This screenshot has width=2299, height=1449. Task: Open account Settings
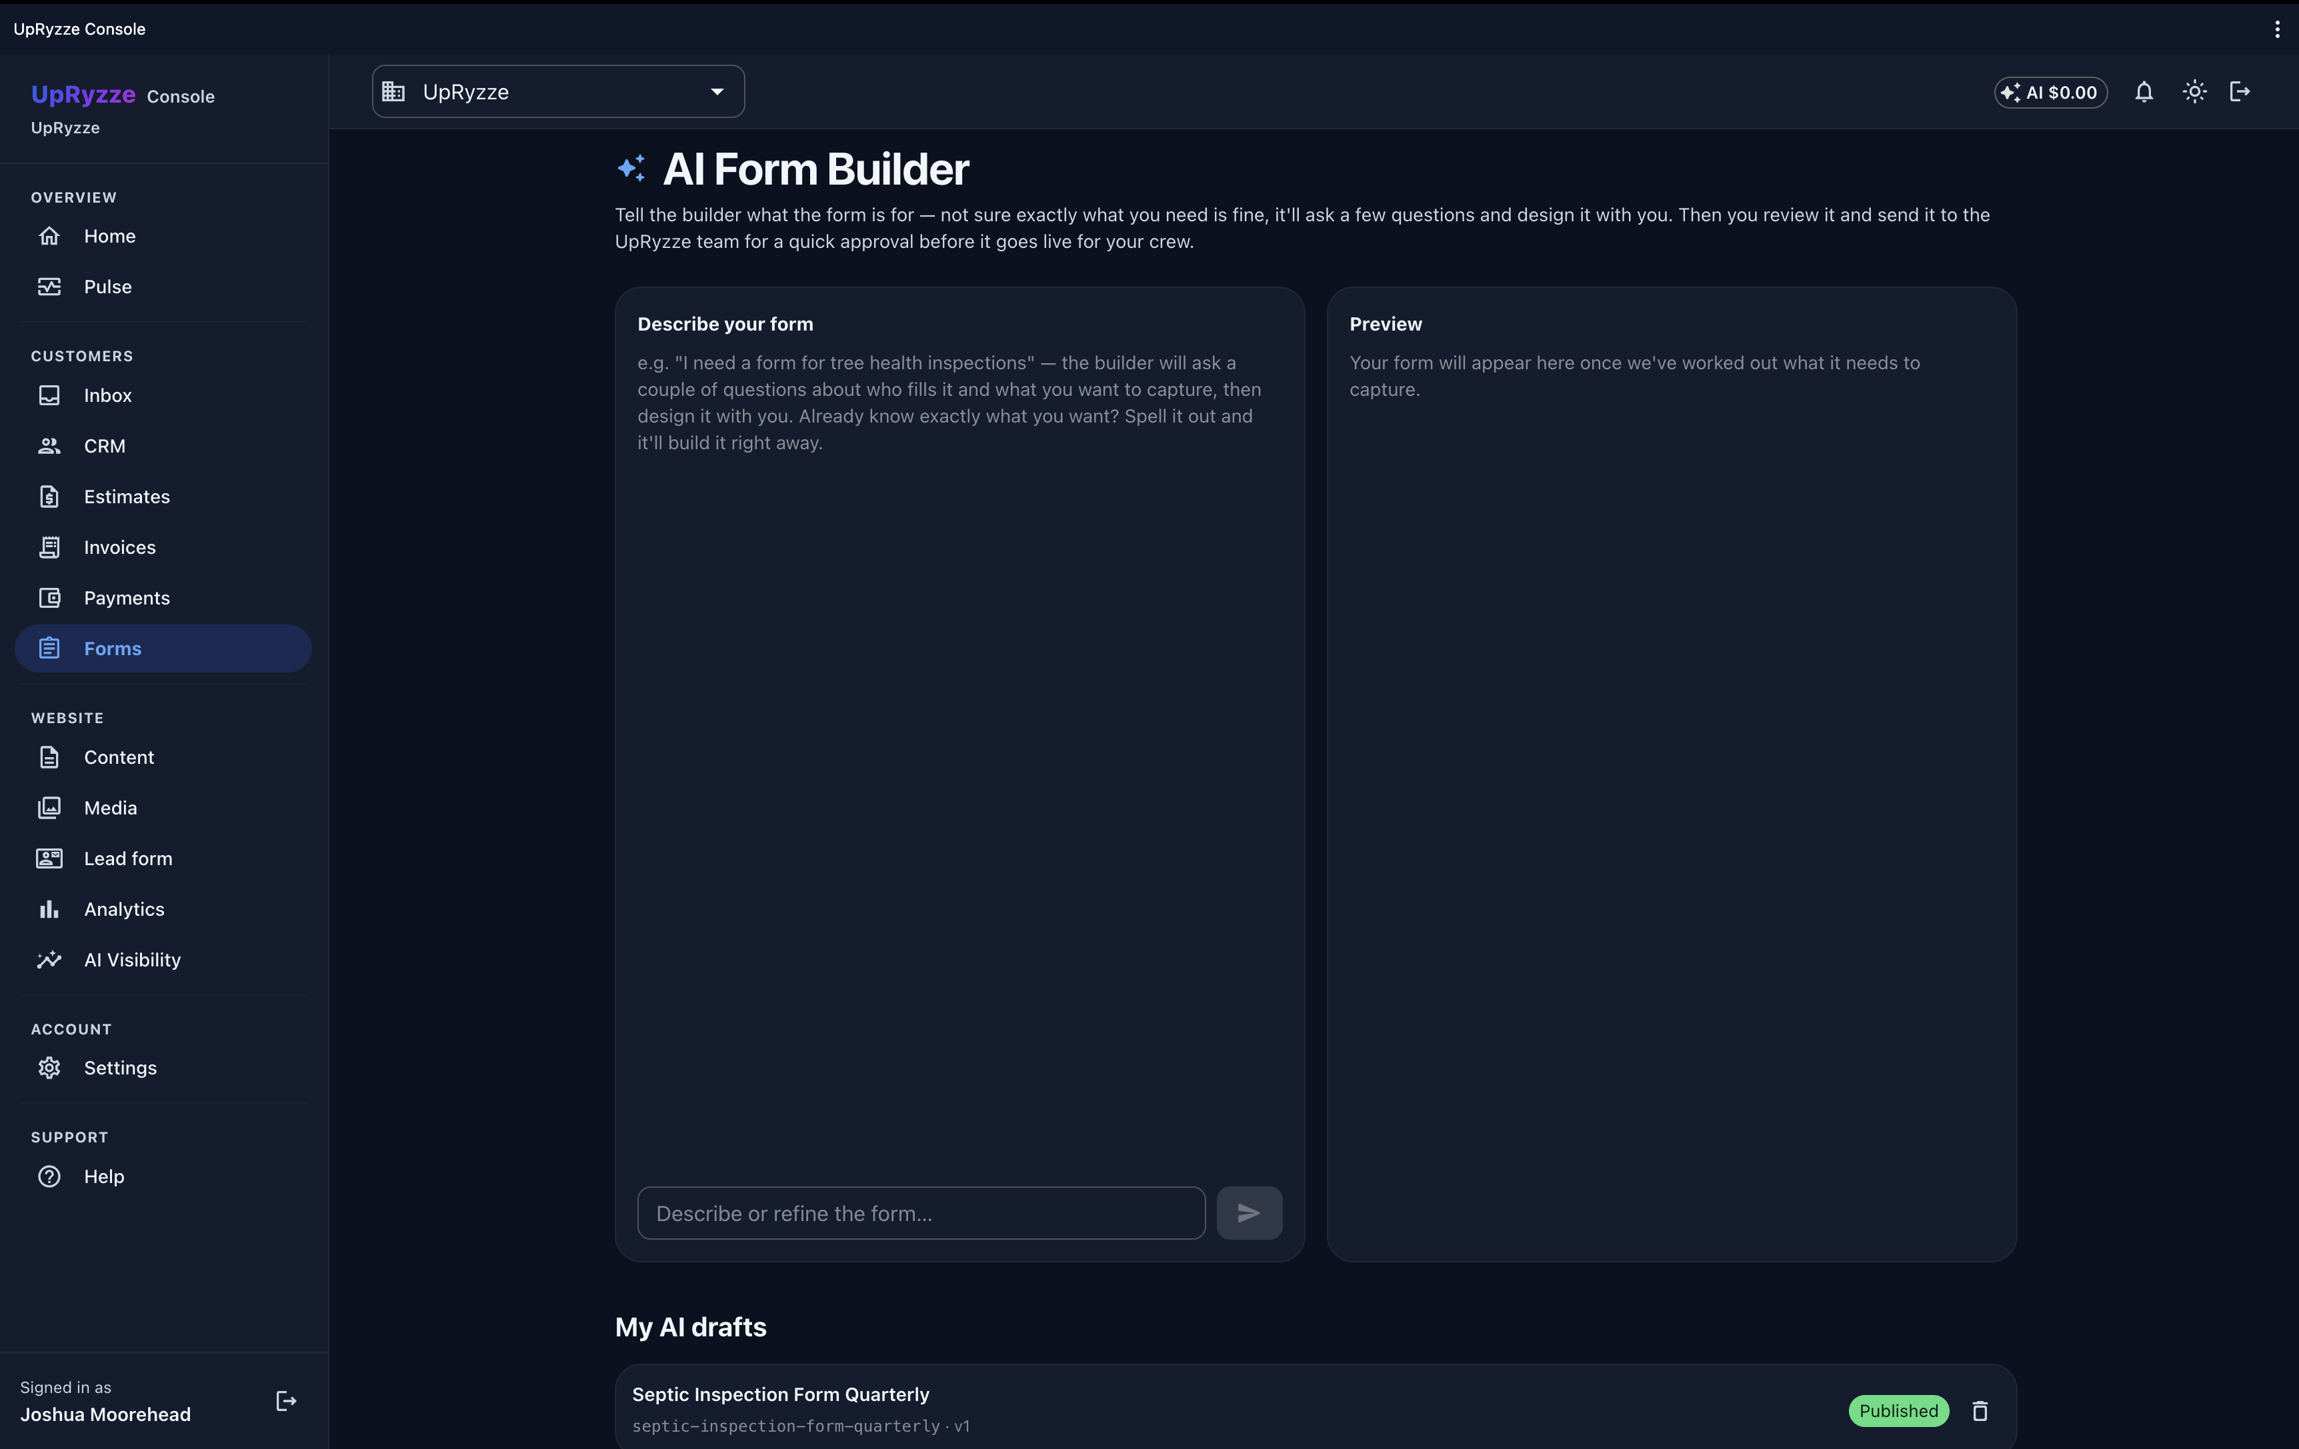[x=163, y=1067]
